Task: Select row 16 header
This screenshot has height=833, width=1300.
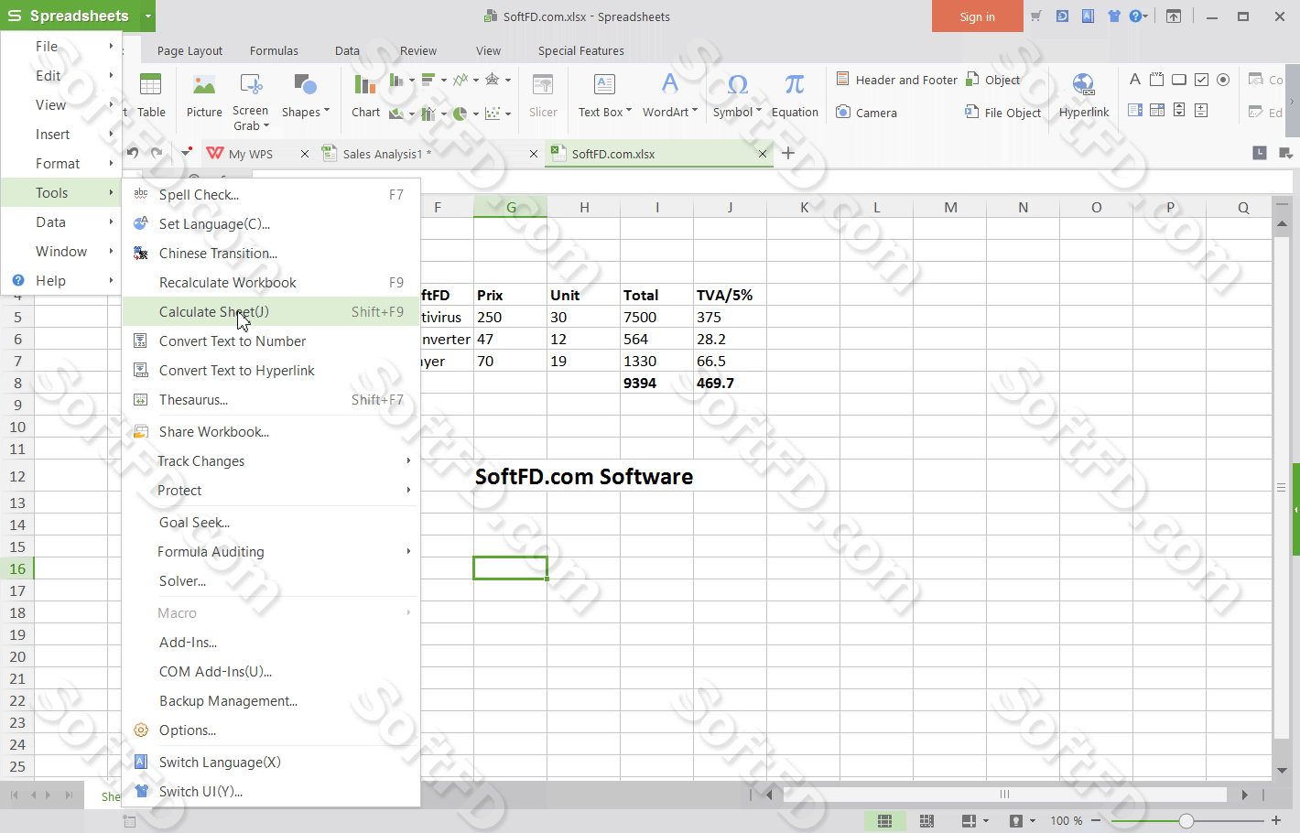Action: coord(17,568)
